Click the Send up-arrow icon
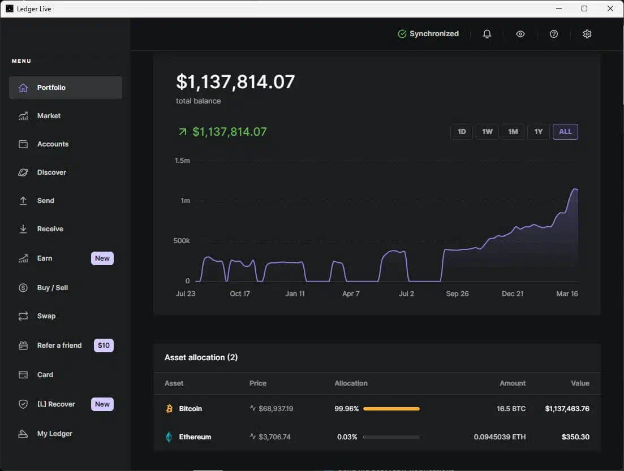 23,201
